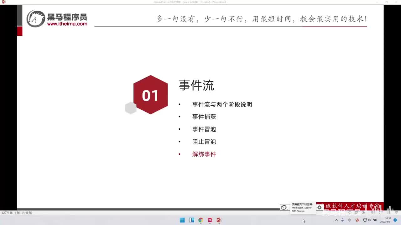The width and height of the screenshot is (401, 225).
Task: Click the slogan text at slide top
Action: [x=262, y=19]
